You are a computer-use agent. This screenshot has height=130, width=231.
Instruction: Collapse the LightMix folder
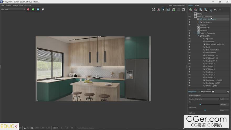(198, 36)
